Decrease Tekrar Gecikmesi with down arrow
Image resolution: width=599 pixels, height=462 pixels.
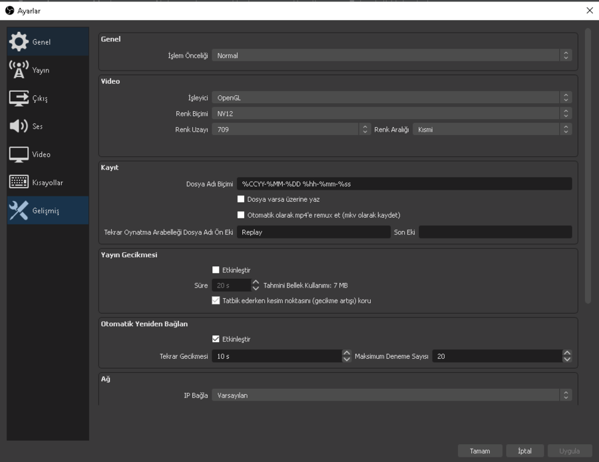click(347, 359)
